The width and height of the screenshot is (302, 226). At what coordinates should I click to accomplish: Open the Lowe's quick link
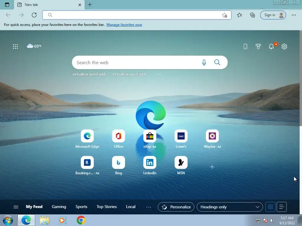click(x=181, y=139)
